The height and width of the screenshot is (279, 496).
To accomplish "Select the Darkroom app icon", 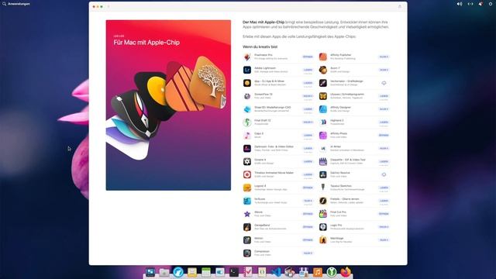I will pyautogui.click(x=247, y=148).
